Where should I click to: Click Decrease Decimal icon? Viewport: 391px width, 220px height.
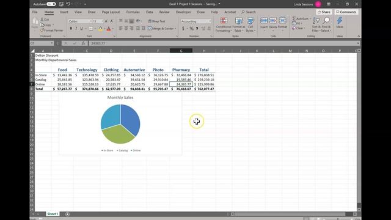click(x=209, y=29)
